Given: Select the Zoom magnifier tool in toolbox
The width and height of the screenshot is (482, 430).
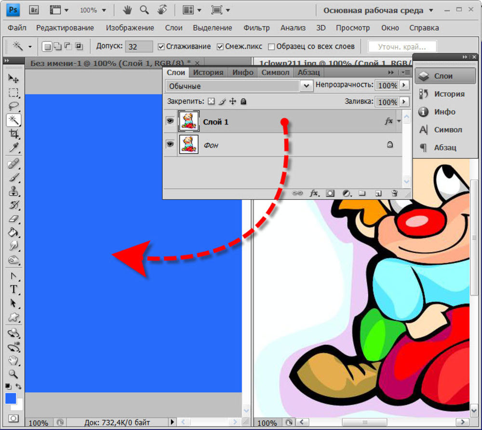Looking at the screenshot, I should (13, 374).
